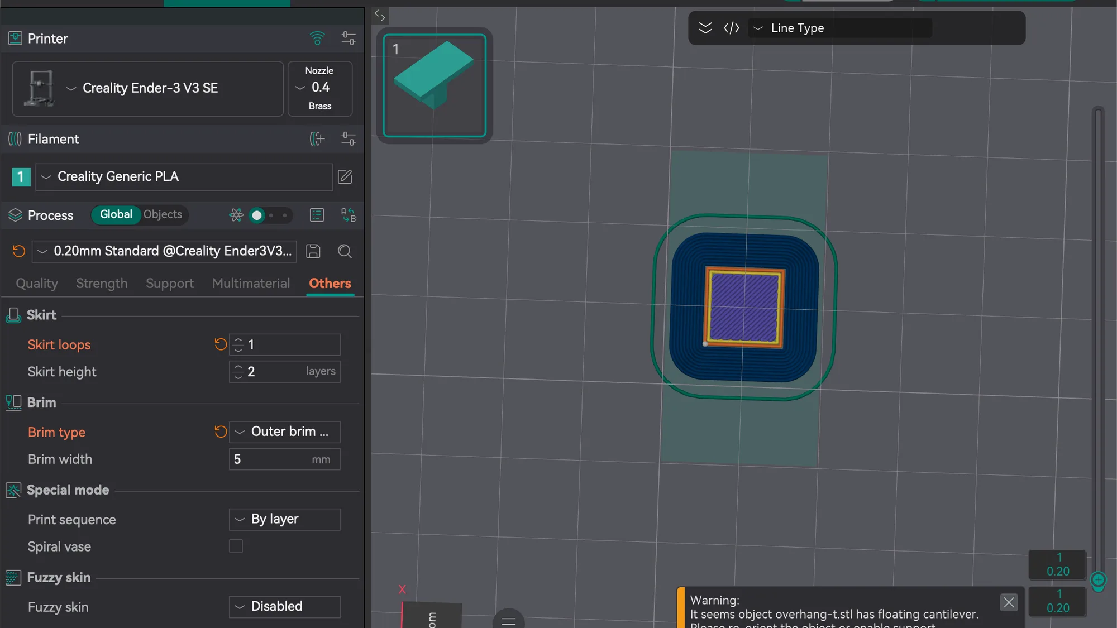Open the 0.20mm Standard process preset dropdown

point(164,251)
